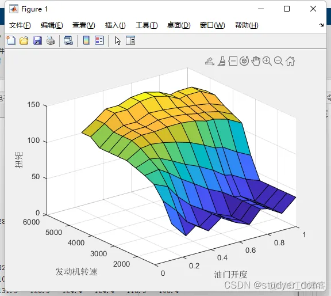Click the export axes icon above the plot
Viewport: 331px width, 296px height.
point(210,61)
